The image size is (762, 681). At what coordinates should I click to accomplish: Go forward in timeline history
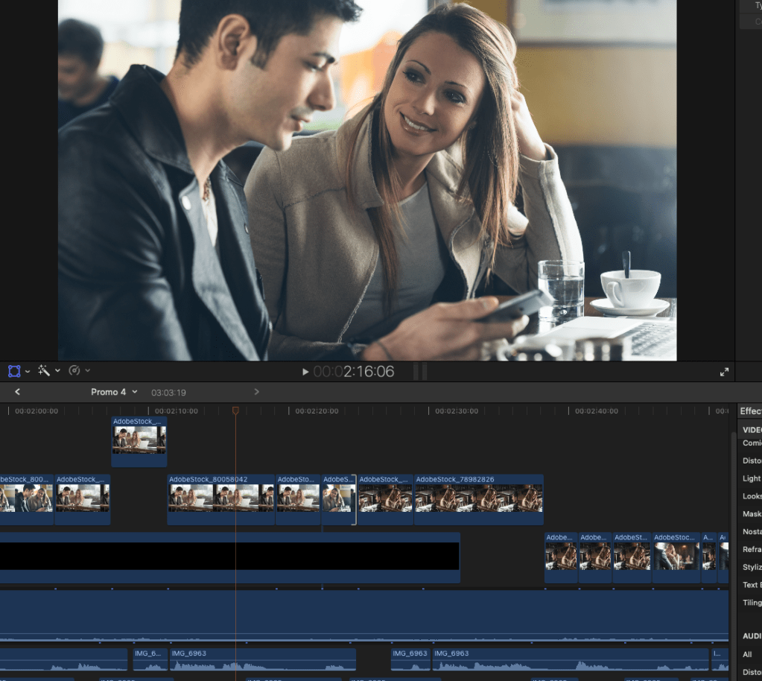click(x=257, y=392)
